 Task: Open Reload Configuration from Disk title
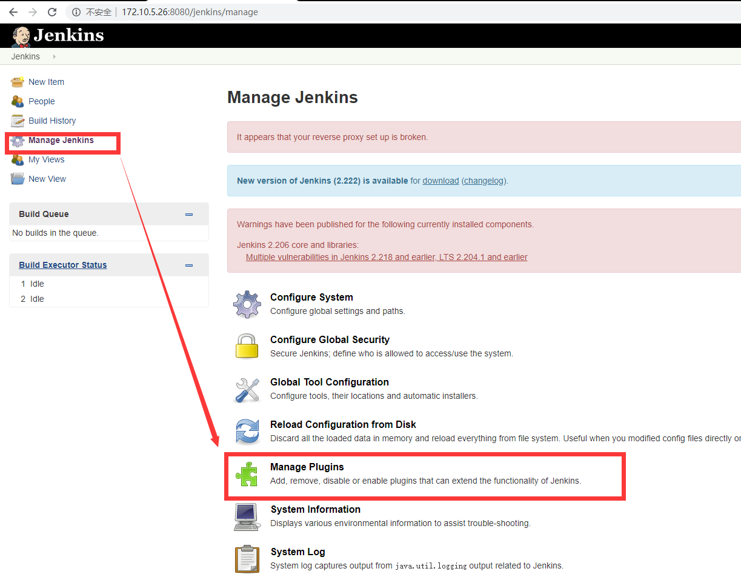tap(343, 424)
